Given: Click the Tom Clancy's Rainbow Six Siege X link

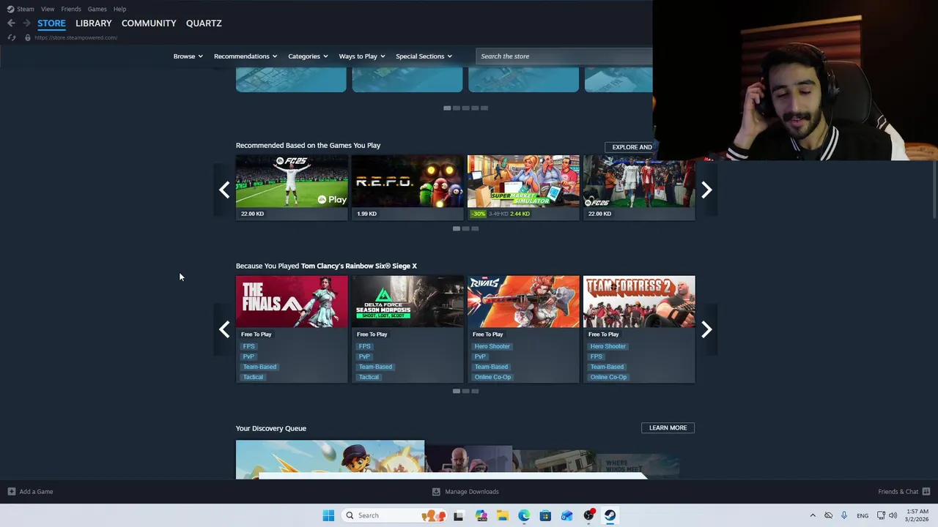Looking at the screenshot, I should pos(359,266).
